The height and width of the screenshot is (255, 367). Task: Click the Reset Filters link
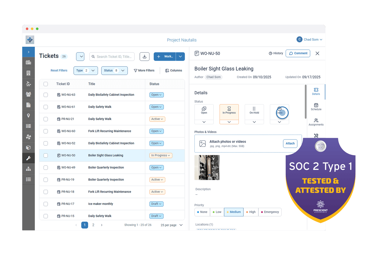point(59,71)
